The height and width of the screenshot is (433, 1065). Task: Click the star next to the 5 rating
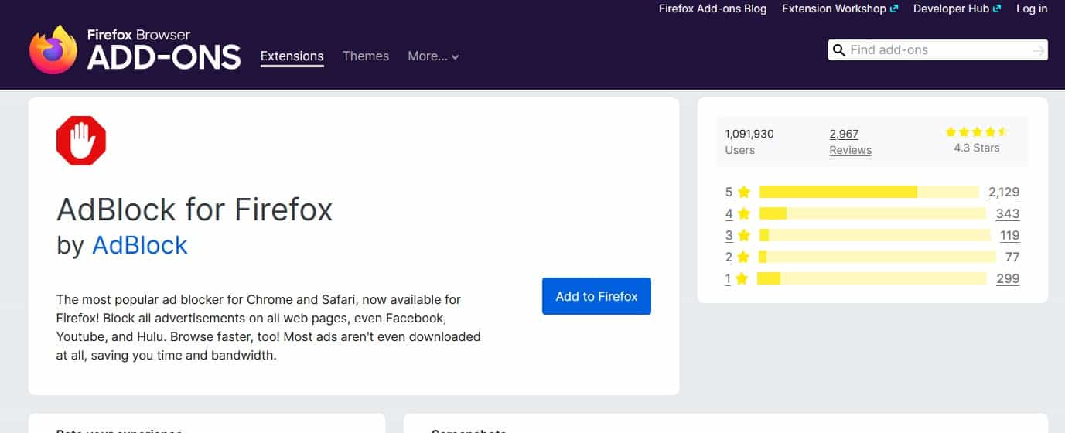pyautogui.click(x=744, y=192)
